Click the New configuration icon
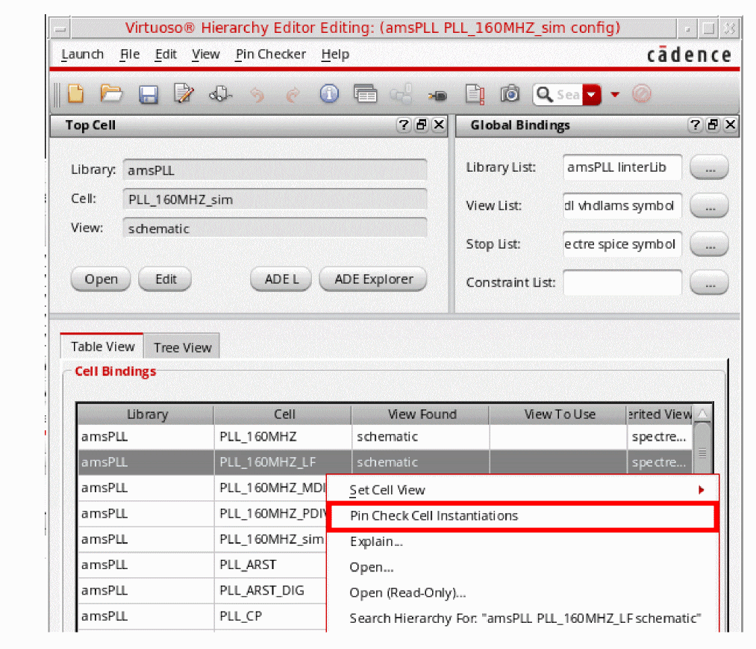This screenshot has height=649, width=756. point(75,94)
